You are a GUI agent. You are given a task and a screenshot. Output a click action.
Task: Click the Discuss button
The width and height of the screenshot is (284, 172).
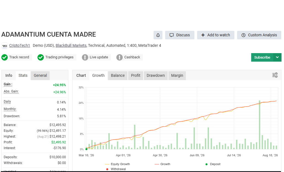tap(180, 35)
